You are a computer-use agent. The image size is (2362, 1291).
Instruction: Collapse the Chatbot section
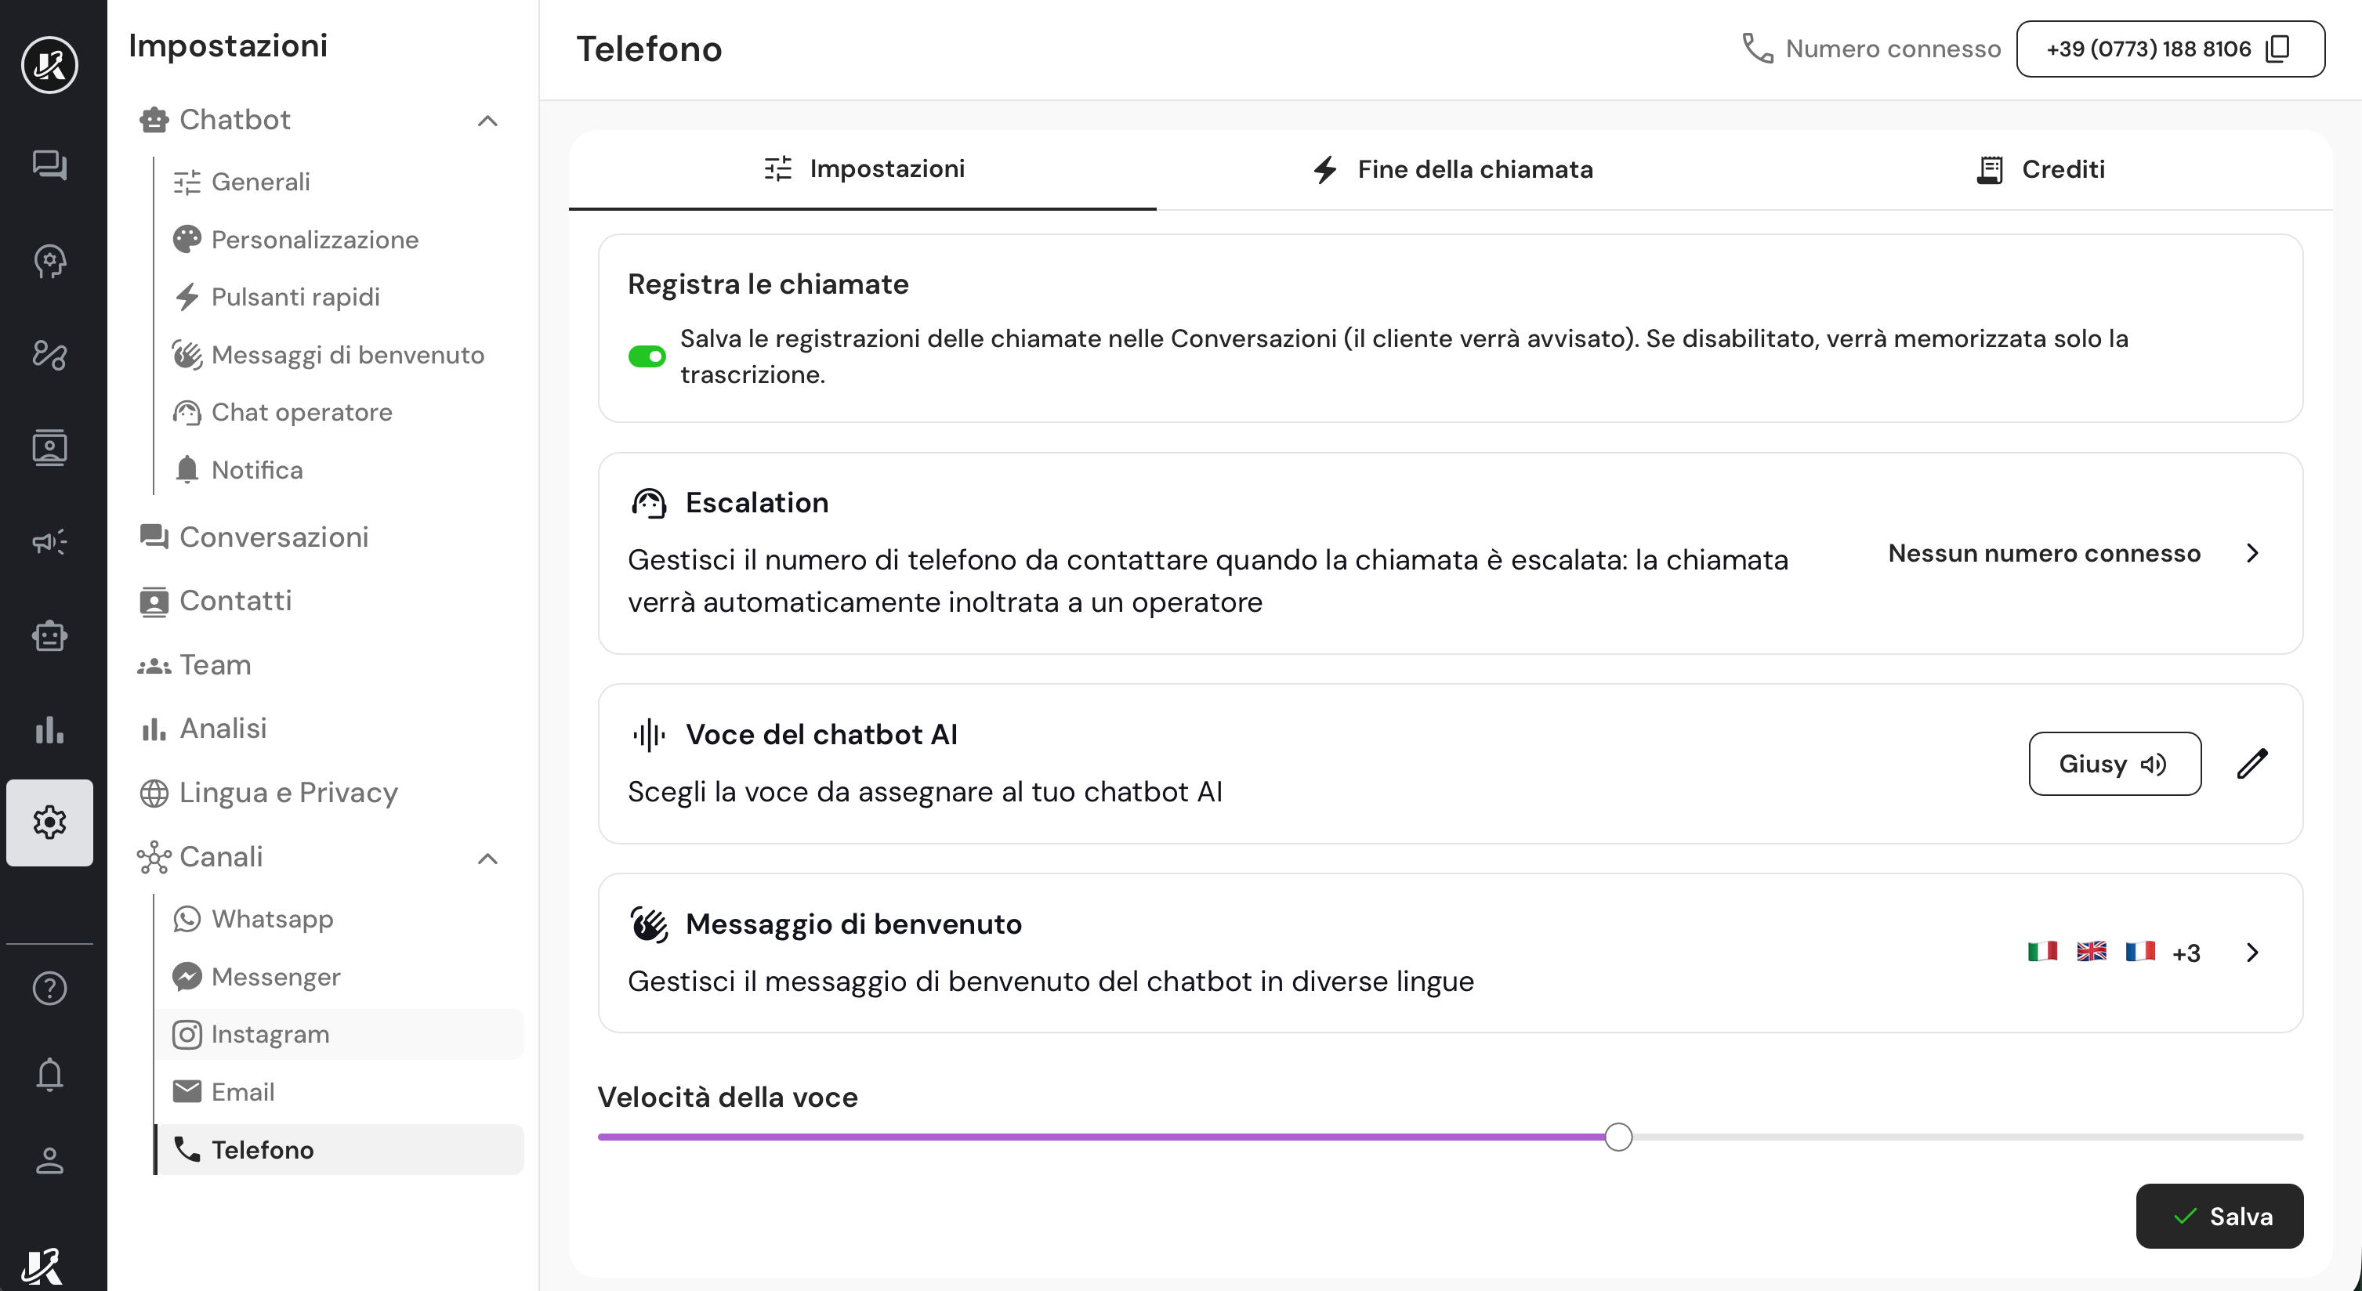[487, 120]
